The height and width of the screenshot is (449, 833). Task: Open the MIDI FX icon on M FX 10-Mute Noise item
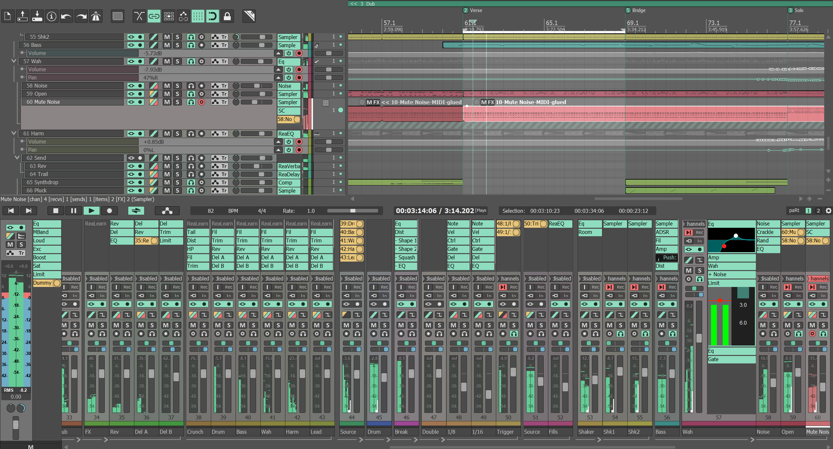pos(491,102)
